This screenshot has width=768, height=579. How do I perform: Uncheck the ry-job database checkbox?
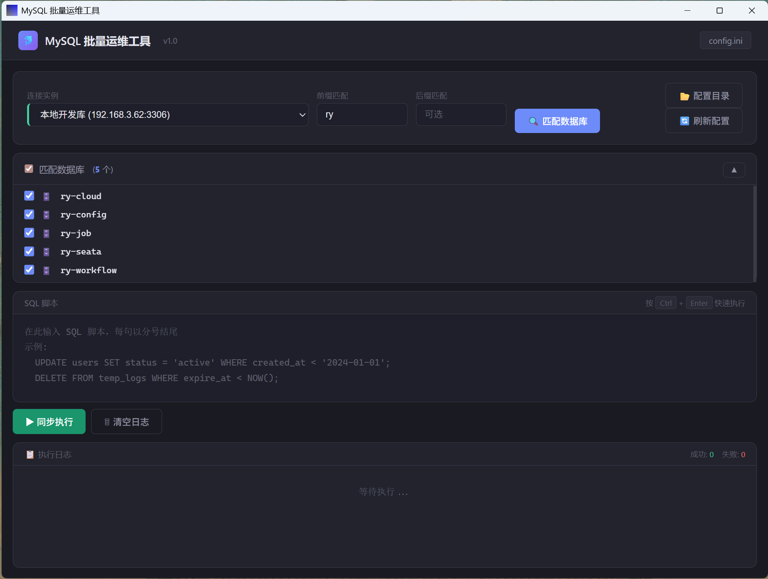point(29,233)
